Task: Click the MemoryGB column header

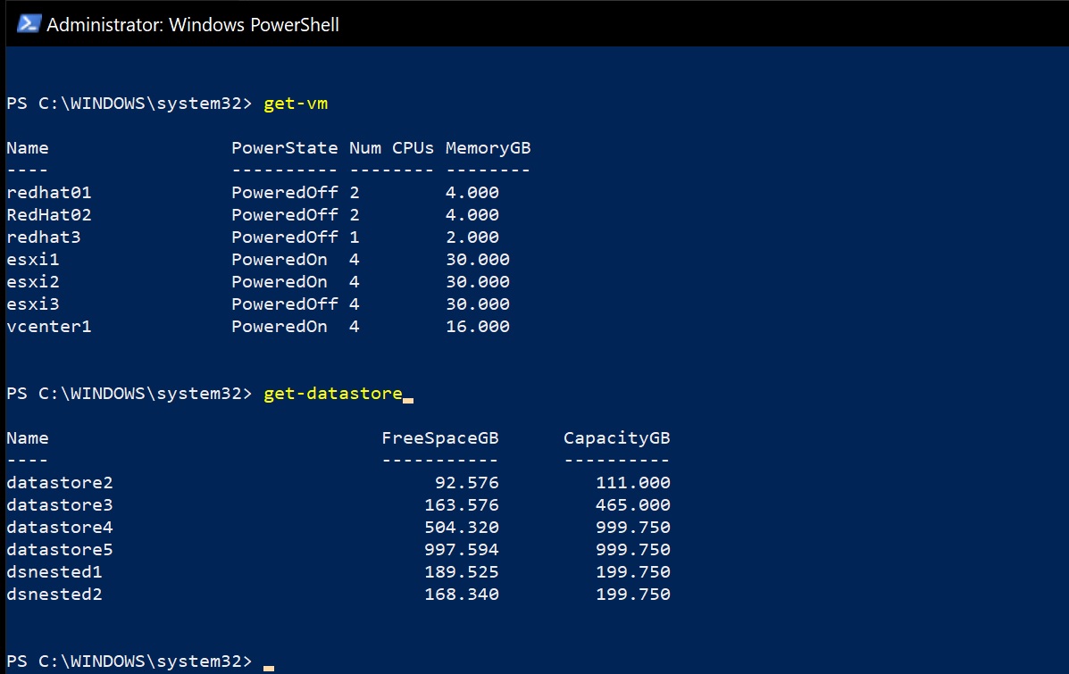Action: (x=489, y=148)
